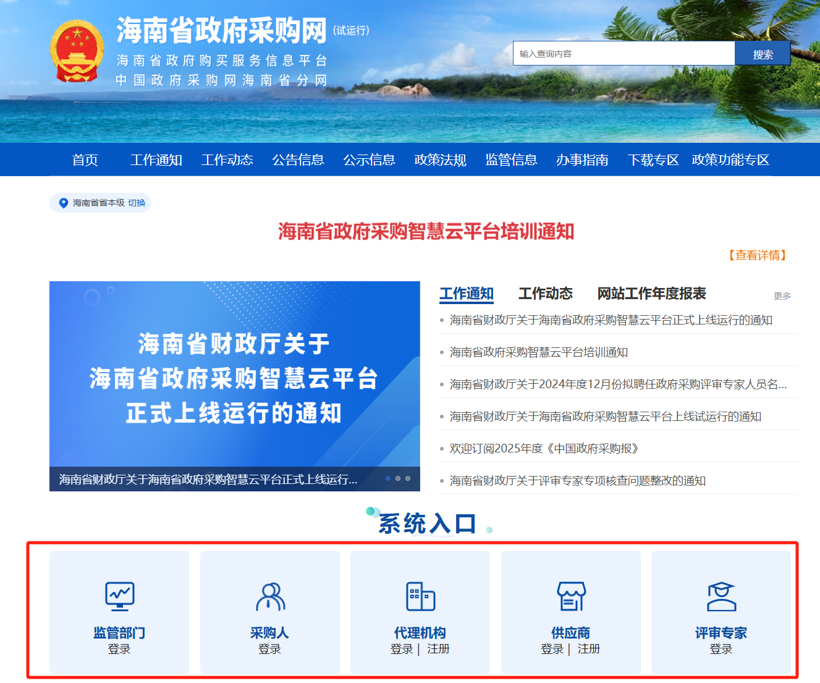Screen dimensions: 820x683
Task: Switch to 工作动态 news tab
Action: pyautogui.click(x=546, y=294)
